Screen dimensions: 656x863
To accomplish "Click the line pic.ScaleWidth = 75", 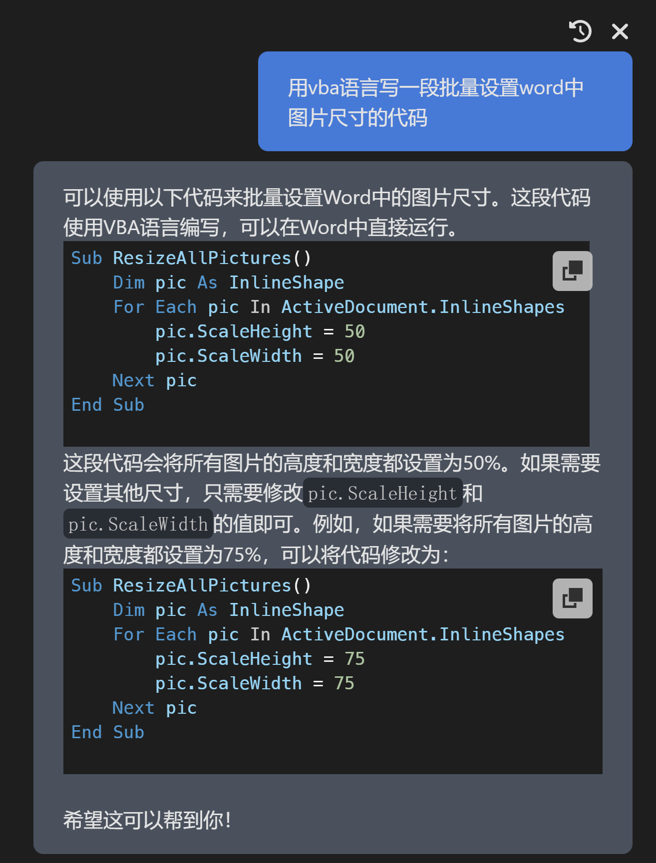I will tap(255, 684).
